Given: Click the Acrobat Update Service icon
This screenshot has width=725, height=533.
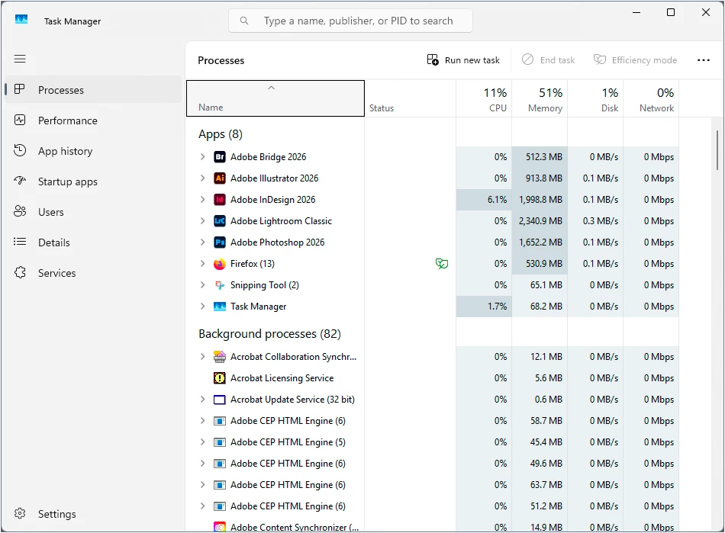Looking at the screenshot, I should 220,400.
